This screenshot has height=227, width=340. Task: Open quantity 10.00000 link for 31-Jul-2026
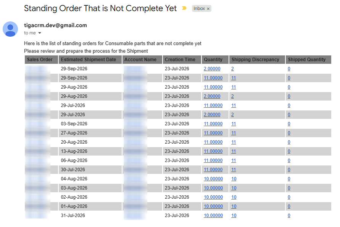coord(213,216)
